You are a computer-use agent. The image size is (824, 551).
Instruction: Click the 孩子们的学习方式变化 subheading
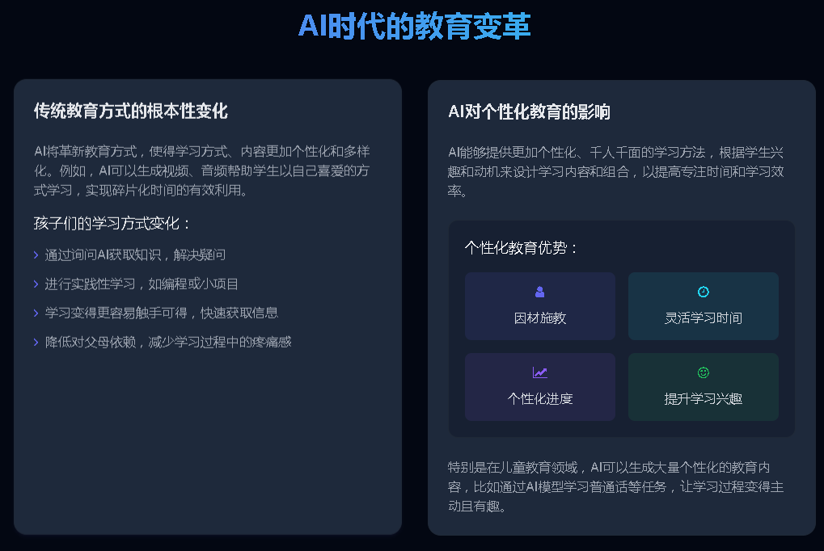click(112, 223)
